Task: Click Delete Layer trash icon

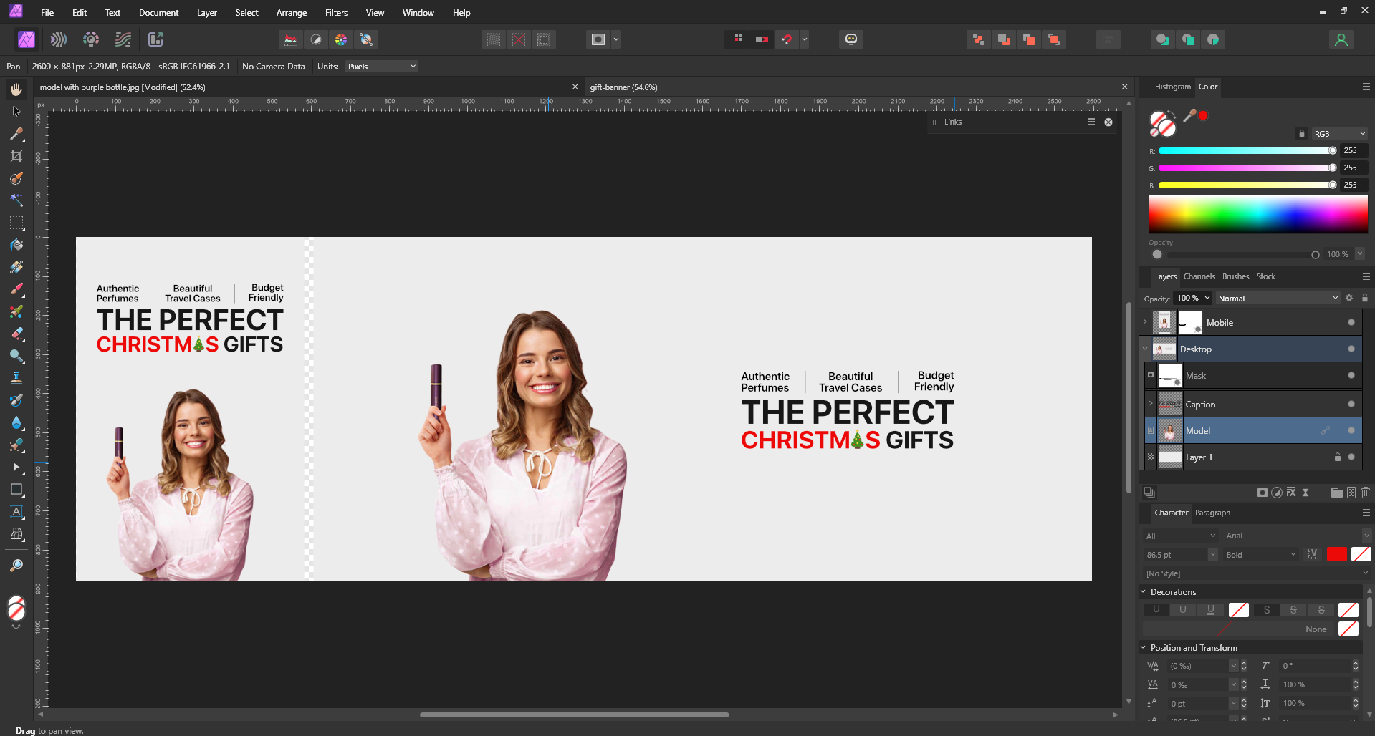Action: (1366, 493)
